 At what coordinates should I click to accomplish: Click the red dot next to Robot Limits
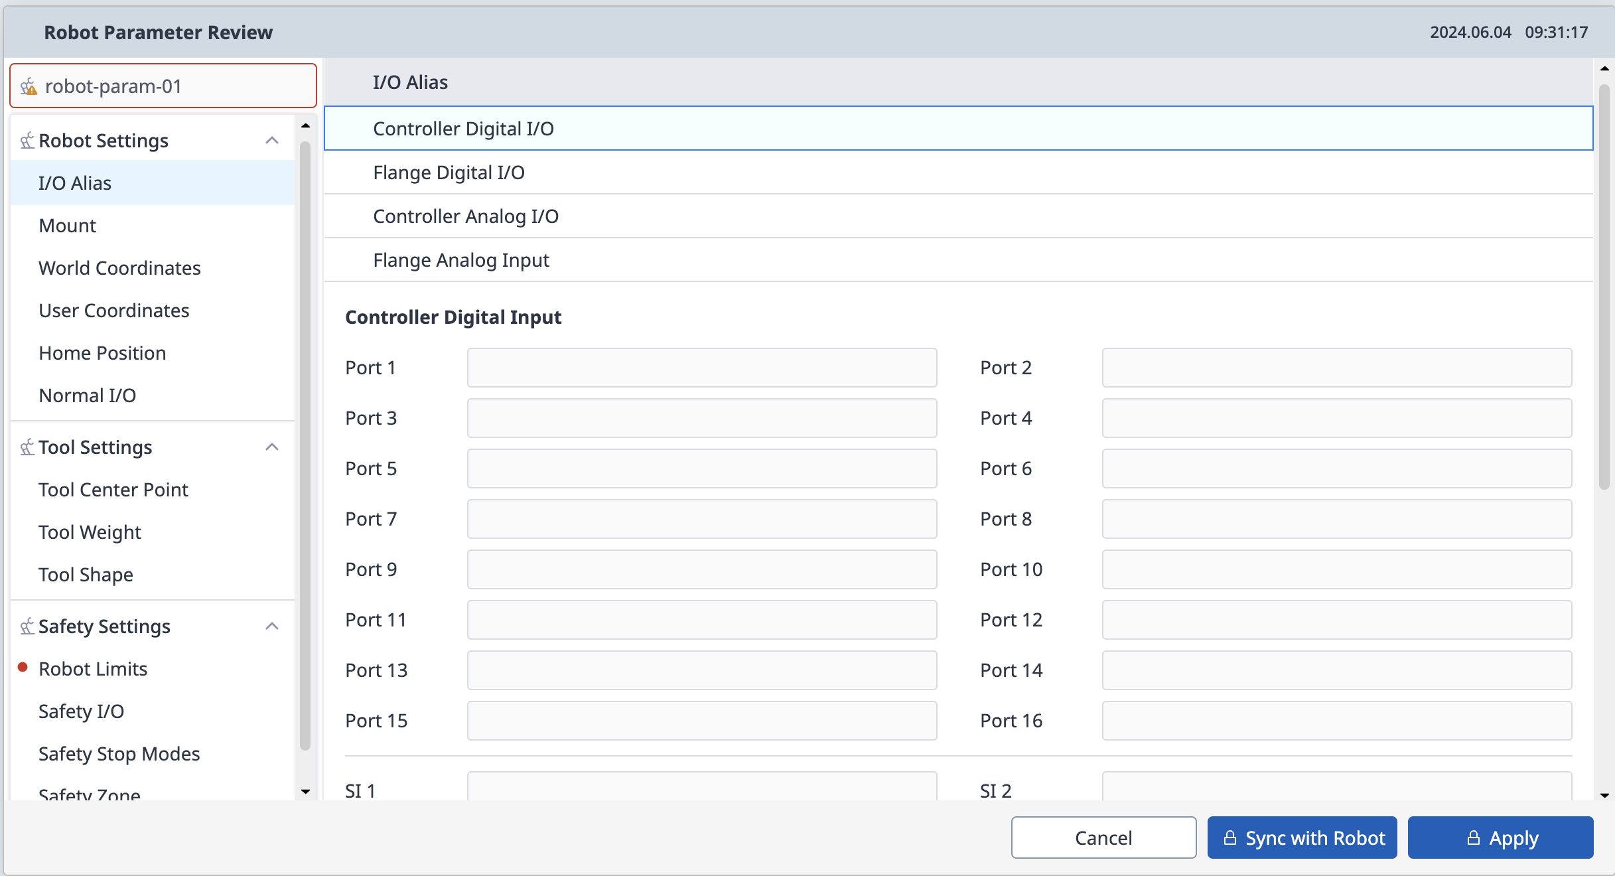tap(23, 668)
